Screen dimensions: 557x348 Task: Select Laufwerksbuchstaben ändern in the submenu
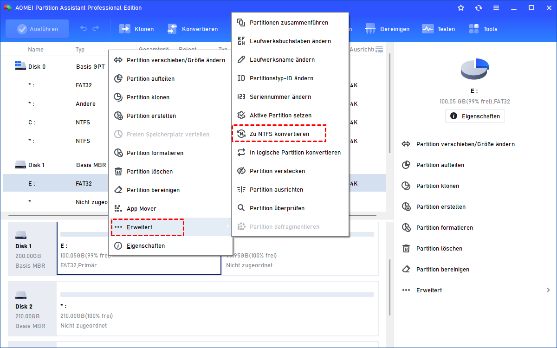coord(290,41)
